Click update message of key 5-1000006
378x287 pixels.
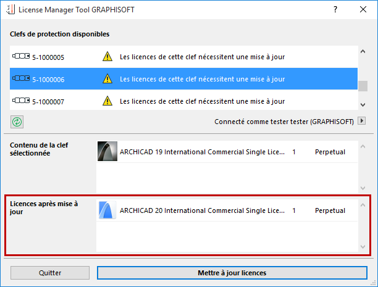pos(202,79)
